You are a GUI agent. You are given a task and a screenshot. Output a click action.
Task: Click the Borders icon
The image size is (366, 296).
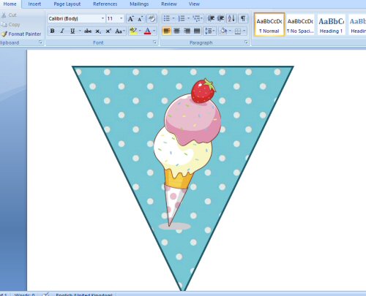click(237, 31)
